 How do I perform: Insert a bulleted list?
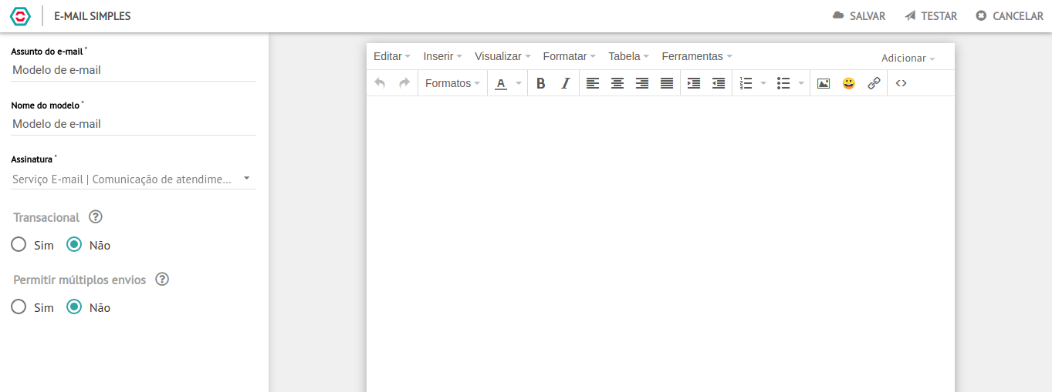(x=783, y=83)
